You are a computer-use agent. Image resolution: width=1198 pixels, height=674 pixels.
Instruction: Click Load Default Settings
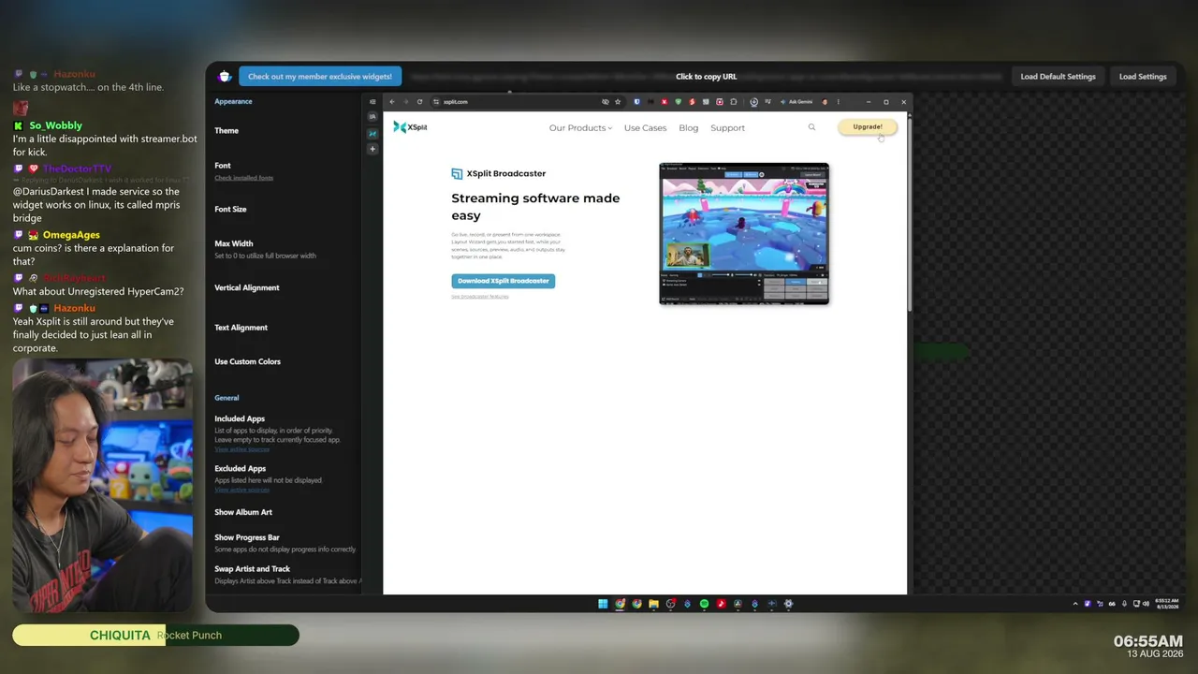1058,77
